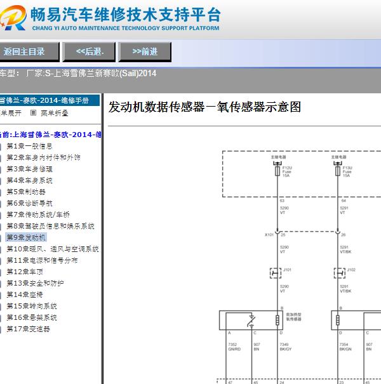Select the 维修手册 header tab
The height and width of the screenshot is (384, 381).
(x=50, y=100)
